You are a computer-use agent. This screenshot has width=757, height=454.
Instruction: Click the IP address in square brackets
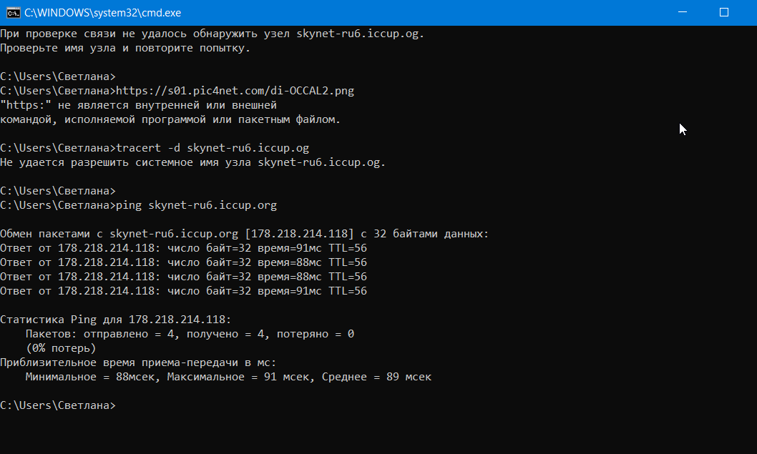[x=299, y=234]
